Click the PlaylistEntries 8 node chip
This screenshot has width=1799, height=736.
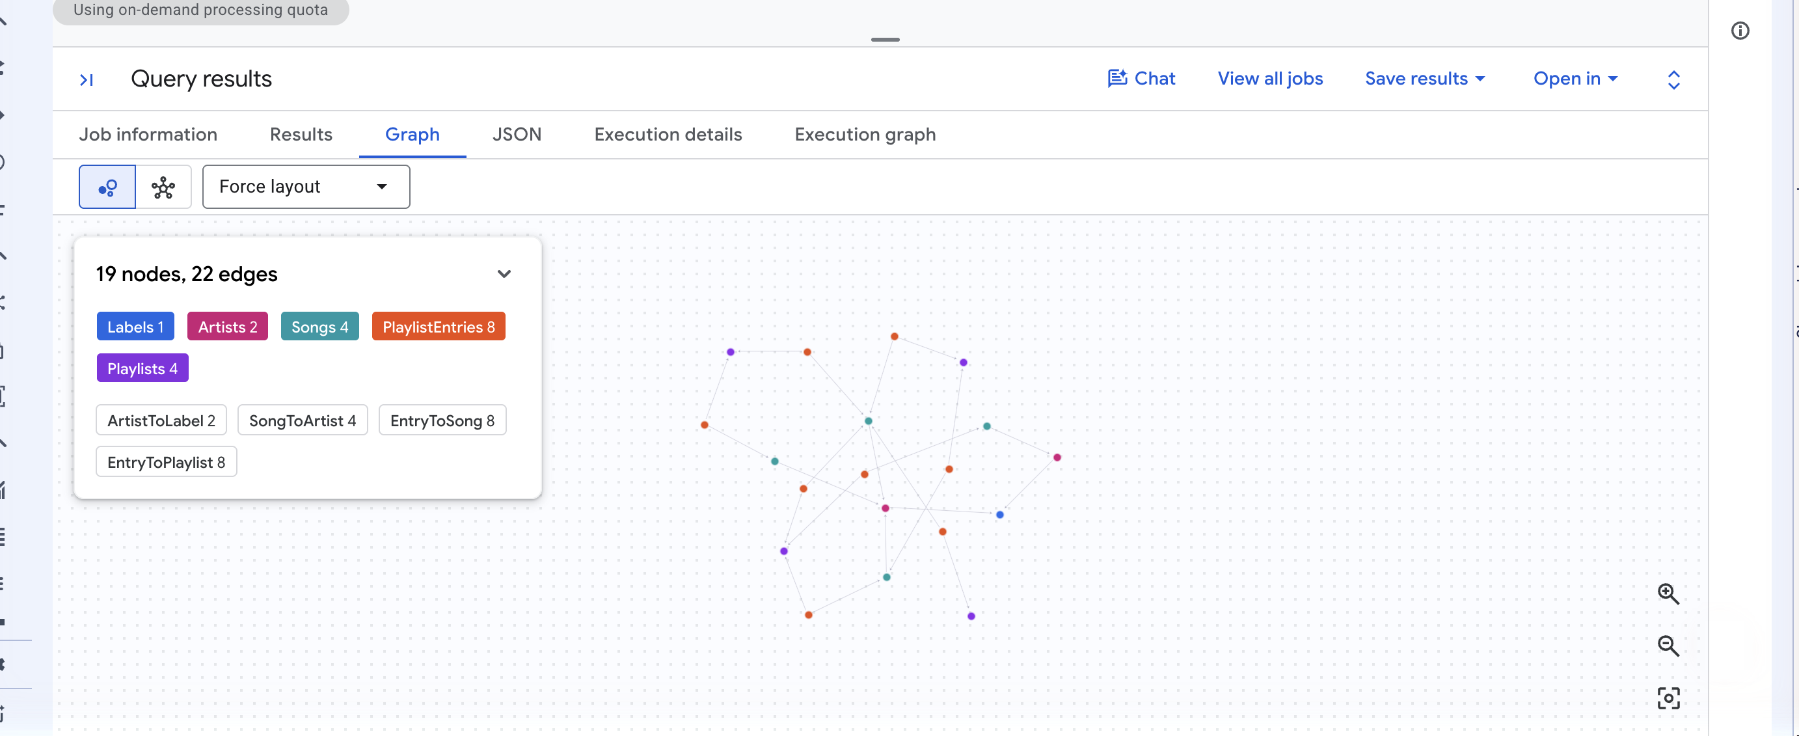click(439, 327)
